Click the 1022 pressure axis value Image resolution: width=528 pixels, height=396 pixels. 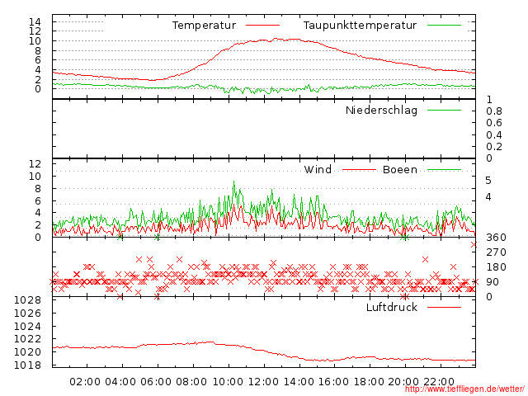27,339
